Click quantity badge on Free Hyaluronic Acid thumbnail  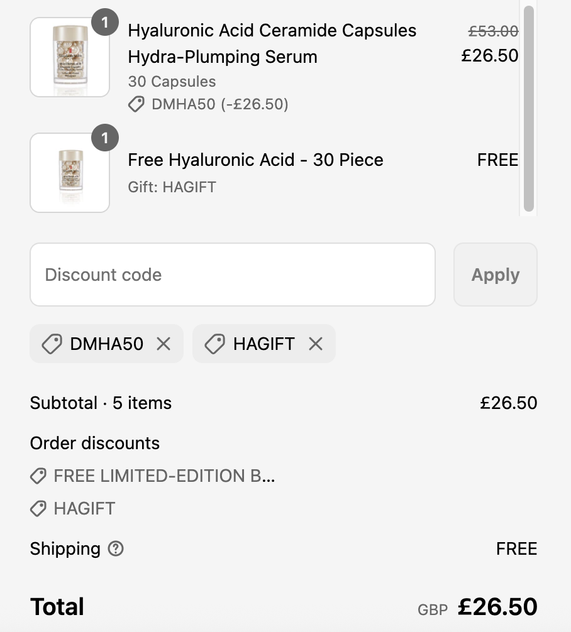(104, 138)
